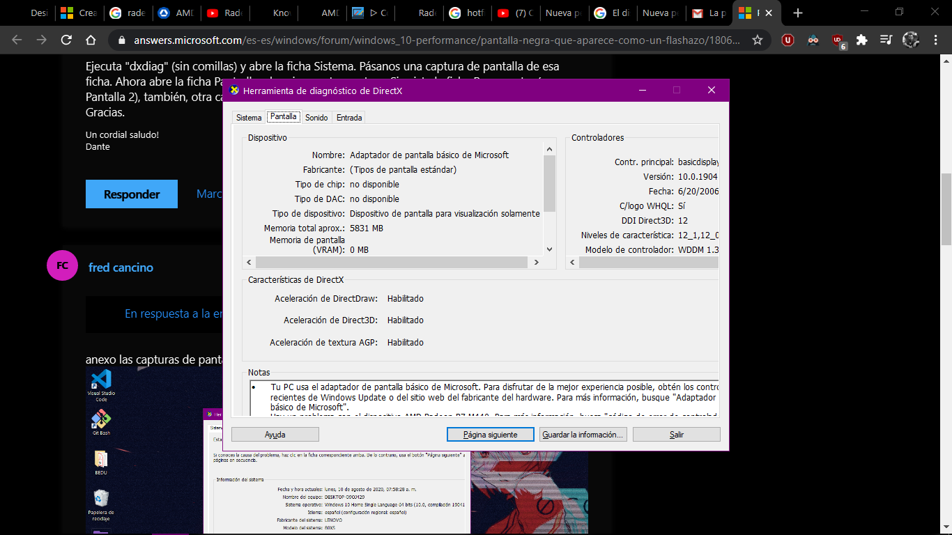Switch to the Gmail tab
952x535 pixels.
tap(707, 13)
